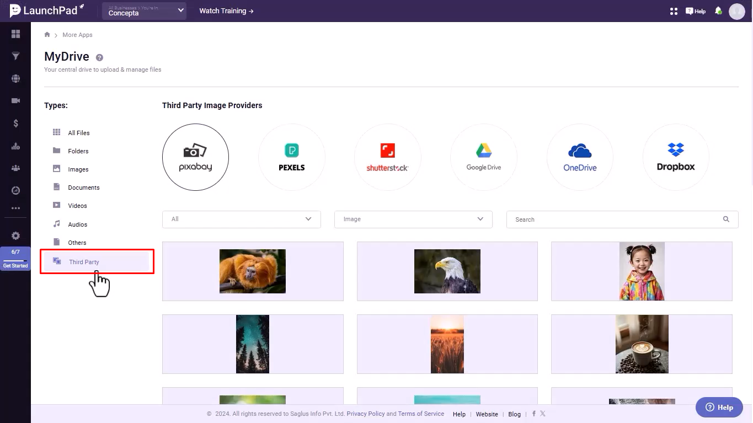This screenshot has height=423, width=753.
Task: Focus the image Search field
Action: (x=622, y=219)
